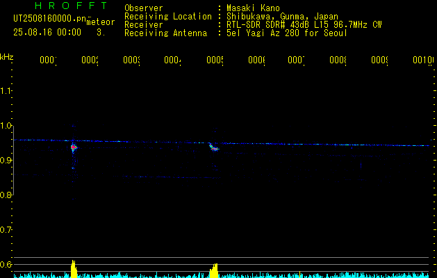Click the 0005 minute time marker

coord(215,60)
